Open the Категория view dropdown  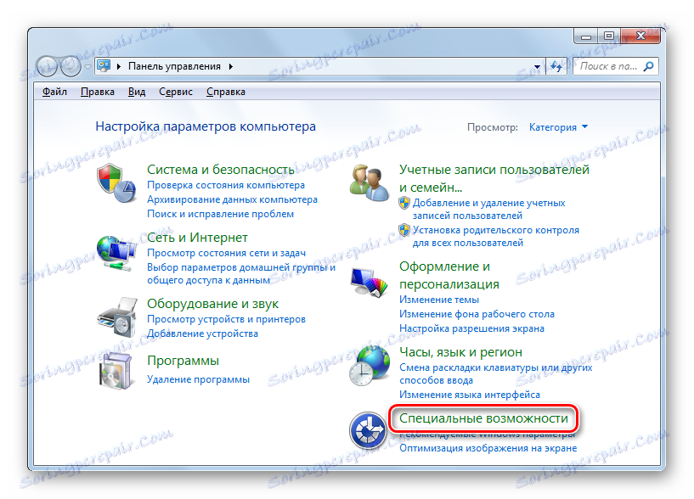click(x=558, y=126)
